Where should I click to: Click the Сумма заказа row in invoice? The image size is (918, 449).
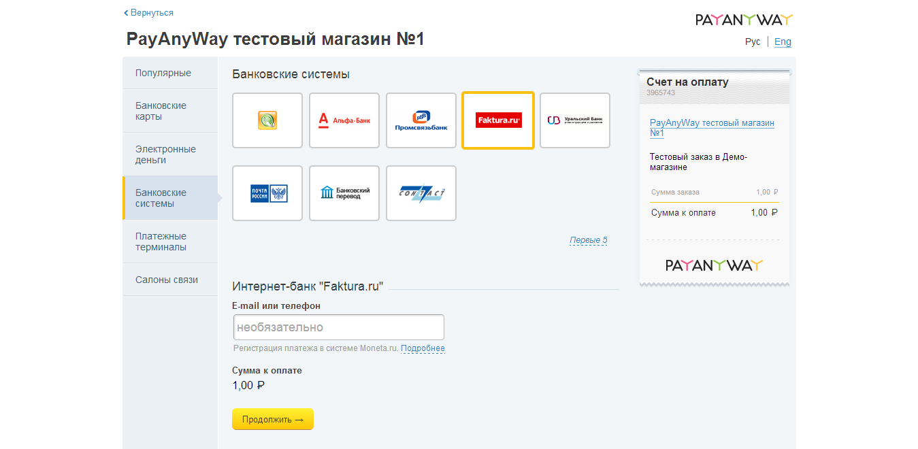715,192
